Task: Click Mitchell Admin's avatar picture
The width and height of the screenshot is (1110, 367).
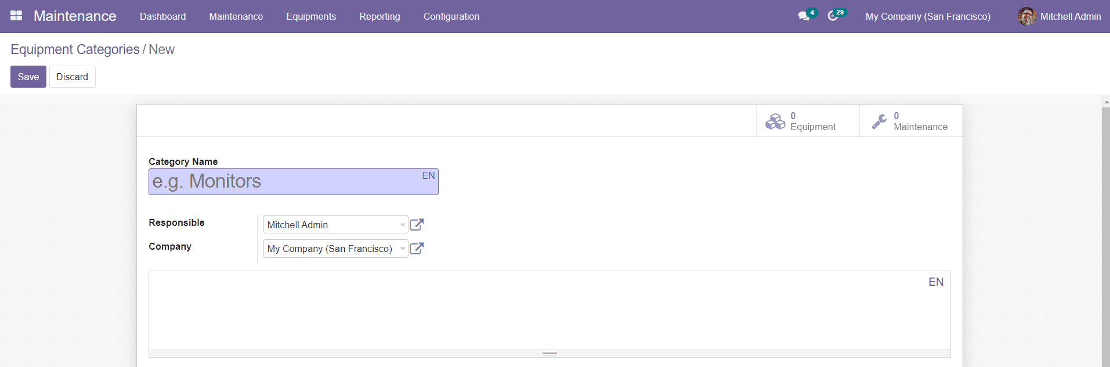Action: 1026,16
